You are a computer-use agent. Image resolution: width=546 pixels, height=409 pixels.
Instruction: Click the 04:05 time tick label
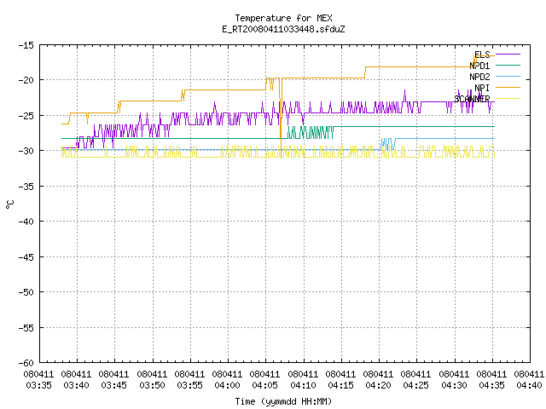[265, 385]
